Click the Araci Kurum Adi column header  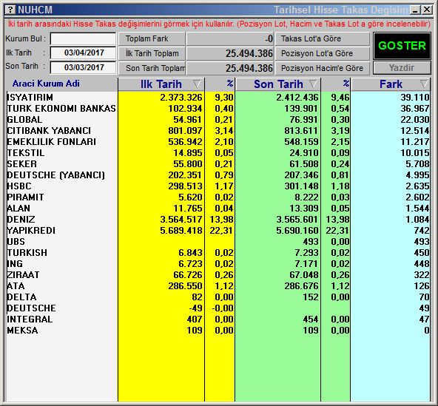point(46,84)
